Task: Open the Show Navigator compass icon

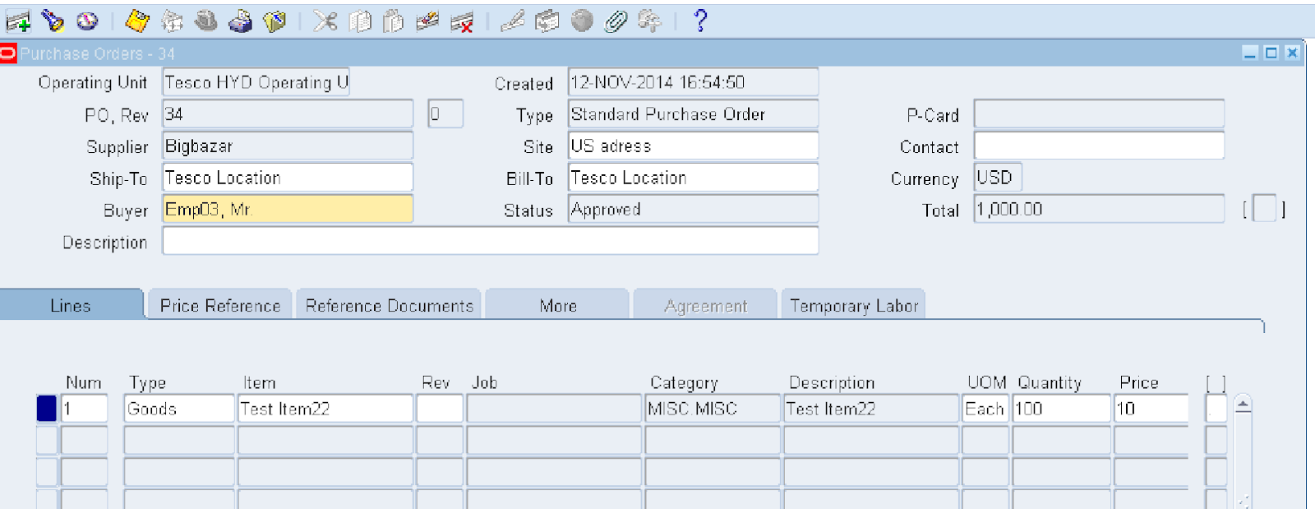Action: pyautogui.click(x=87, y=21)
